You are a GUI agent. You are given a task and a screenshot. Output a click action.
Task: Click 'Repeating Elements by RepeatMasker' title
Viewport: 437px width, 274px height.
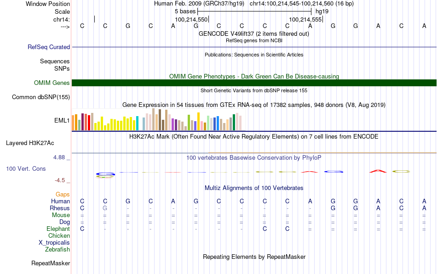[254, 257]
